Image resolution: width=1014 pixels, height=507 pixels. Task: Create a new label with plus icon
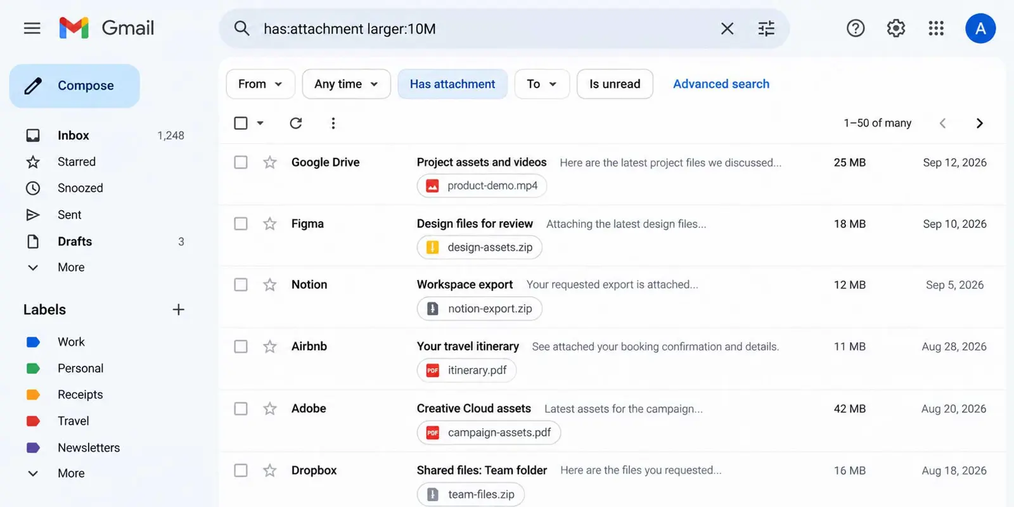point(178,309)
